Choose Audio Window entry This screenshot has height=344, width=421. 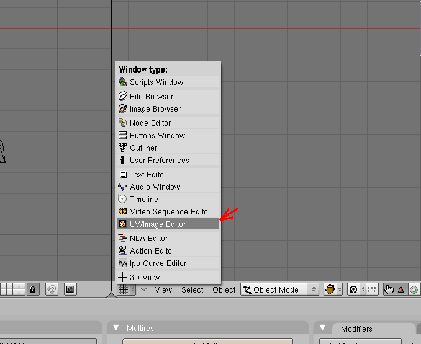[x=168, y=187]
